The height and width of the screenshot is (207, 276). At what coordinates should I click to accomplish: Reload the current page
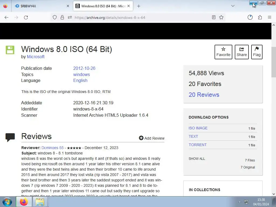(26, 18)
